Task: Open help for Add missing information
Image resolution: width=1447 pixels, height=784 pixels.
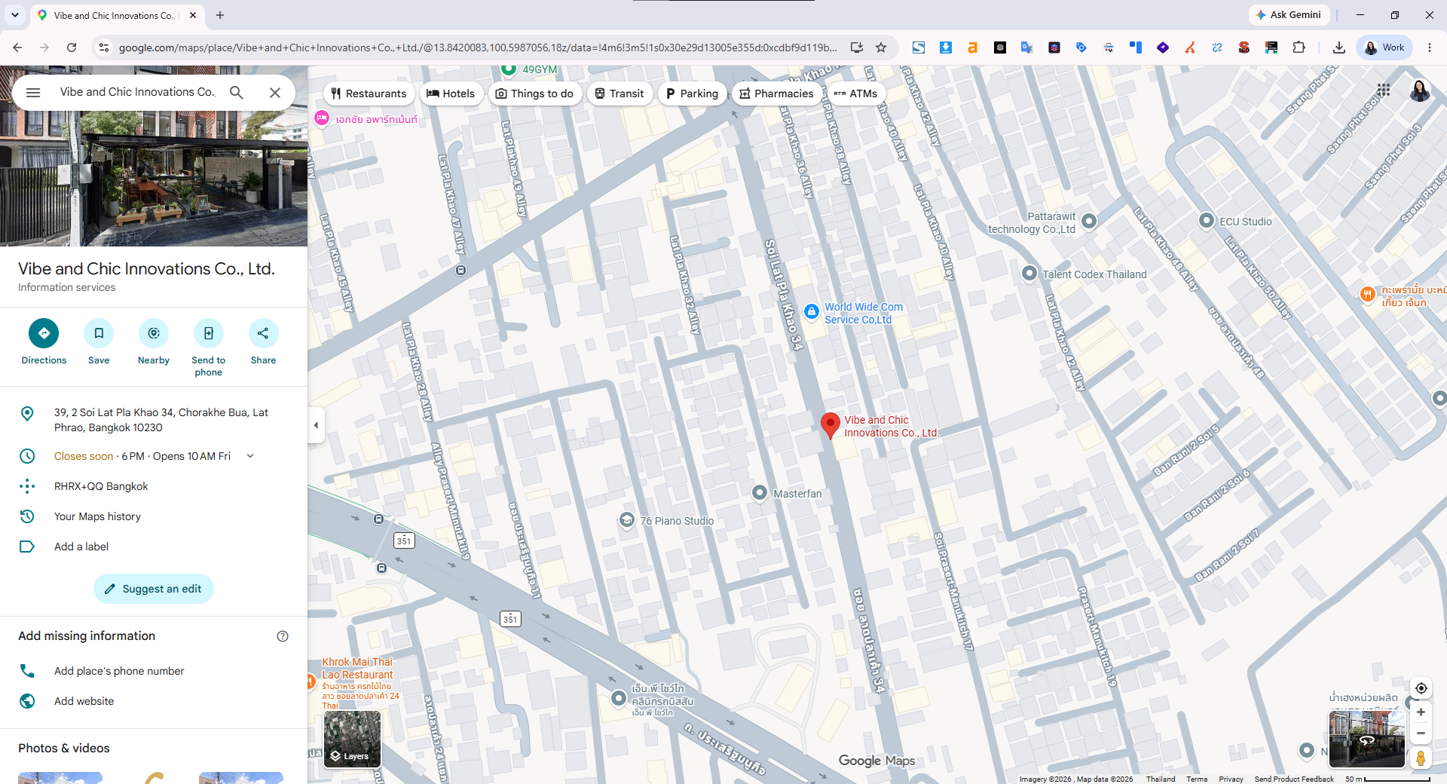Action: (283, 636)
